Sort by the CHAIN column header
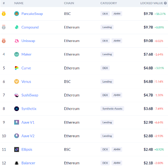This screenshot has height=168, width=168. tap(69, 3)
